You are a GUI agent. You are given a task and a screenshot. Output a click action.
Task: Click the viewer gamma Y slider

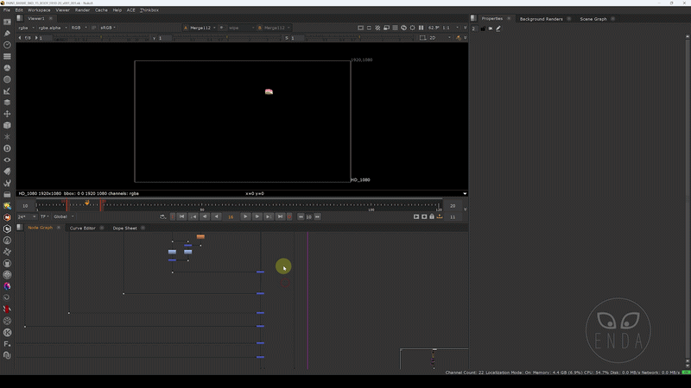pyautogui.click(x=227, y=38)
